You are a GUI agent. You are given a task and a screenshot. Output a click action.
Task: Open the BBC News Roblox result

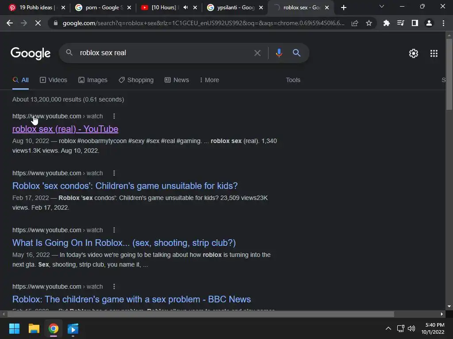(x=131, y=299)
